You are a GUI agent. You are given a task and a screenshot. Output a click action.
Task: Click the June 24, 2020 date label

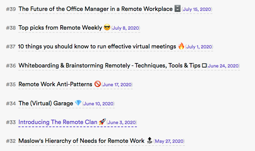tap(223, 66)
